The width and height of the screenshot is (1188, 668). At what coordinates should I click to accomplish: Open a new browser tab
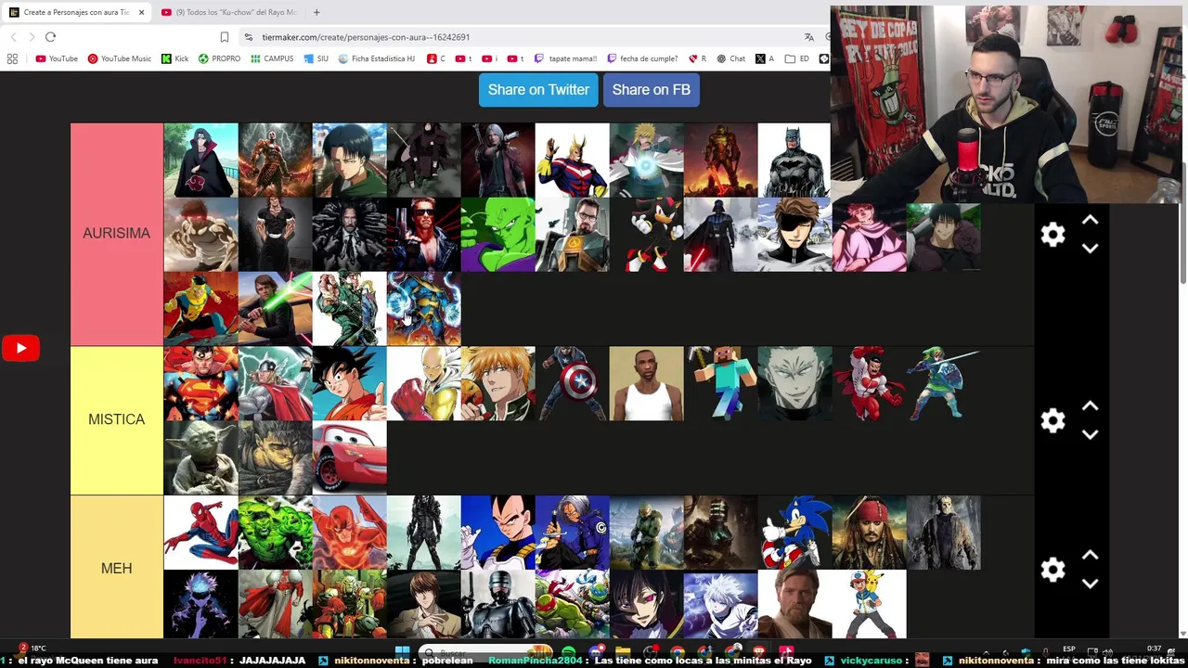coord(316,12)
